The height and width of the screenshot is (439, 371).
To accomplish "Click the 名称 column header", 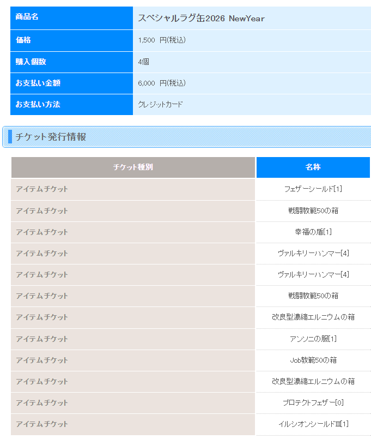I will [x=313, y=167].
